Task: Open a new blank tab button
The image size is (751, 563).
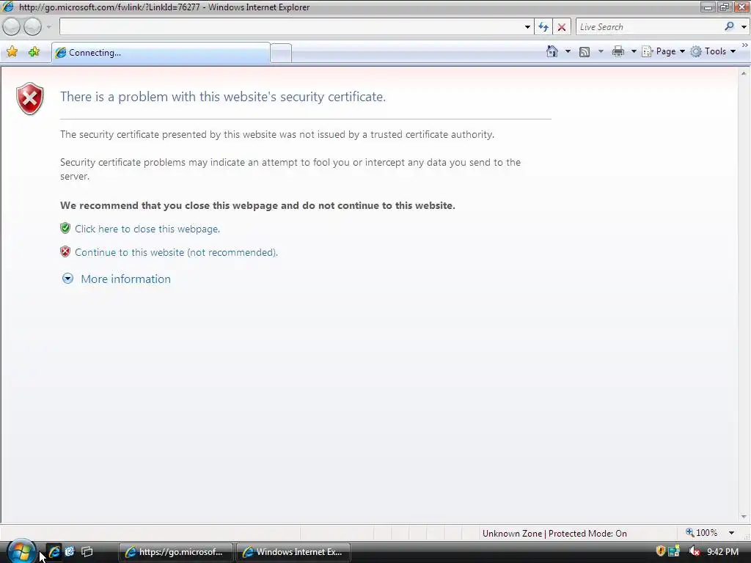Action: [281, 53]
